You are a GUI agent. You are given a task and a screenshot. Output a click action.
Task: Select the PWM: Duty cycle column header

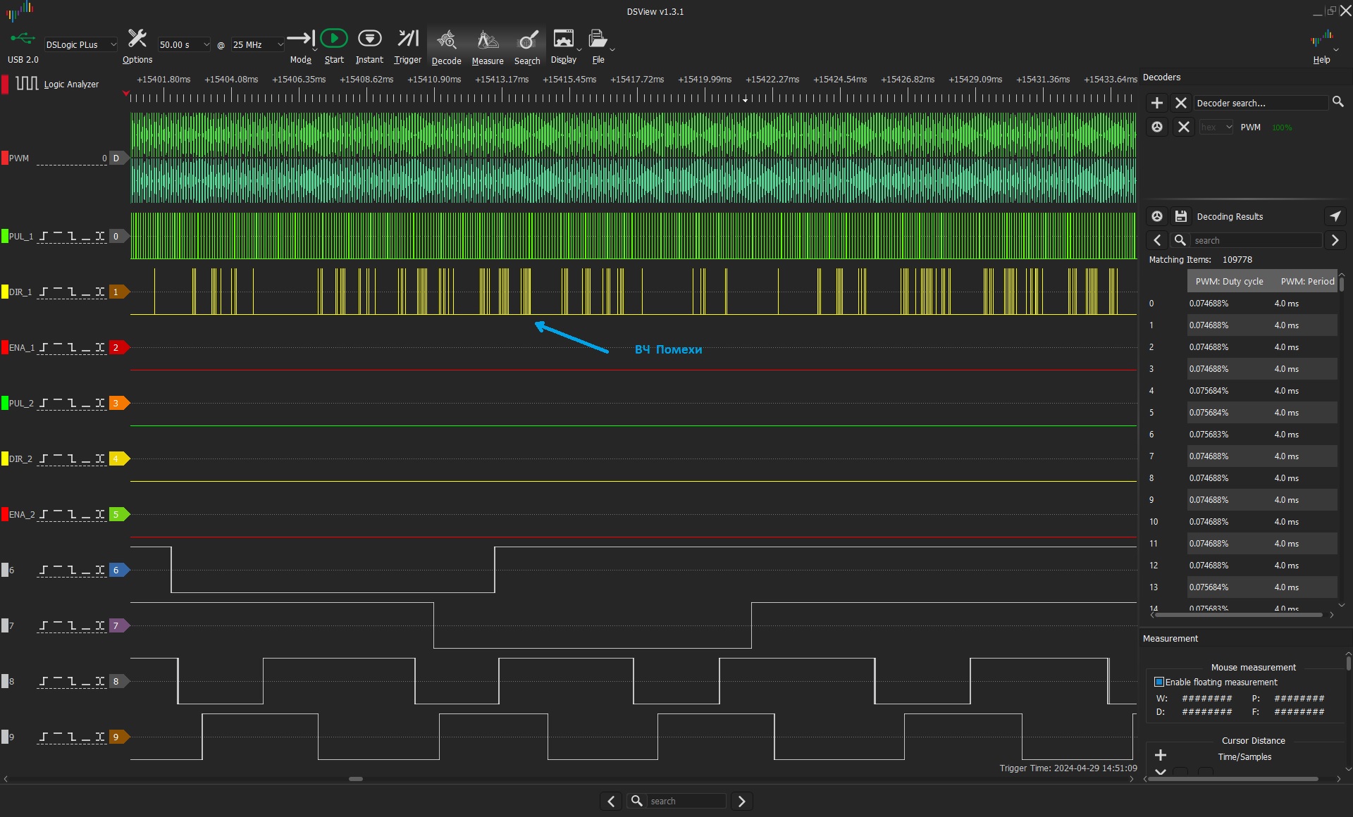tap(1229, 281)
